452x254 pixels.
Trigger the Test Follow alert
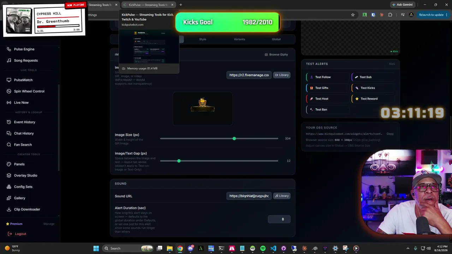(x=327, y=77)
